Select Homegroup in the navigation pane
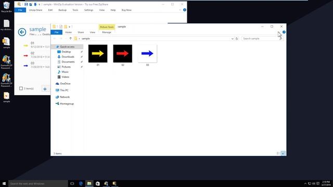This screenshot has width=333, height=187. tap(67, 104)
